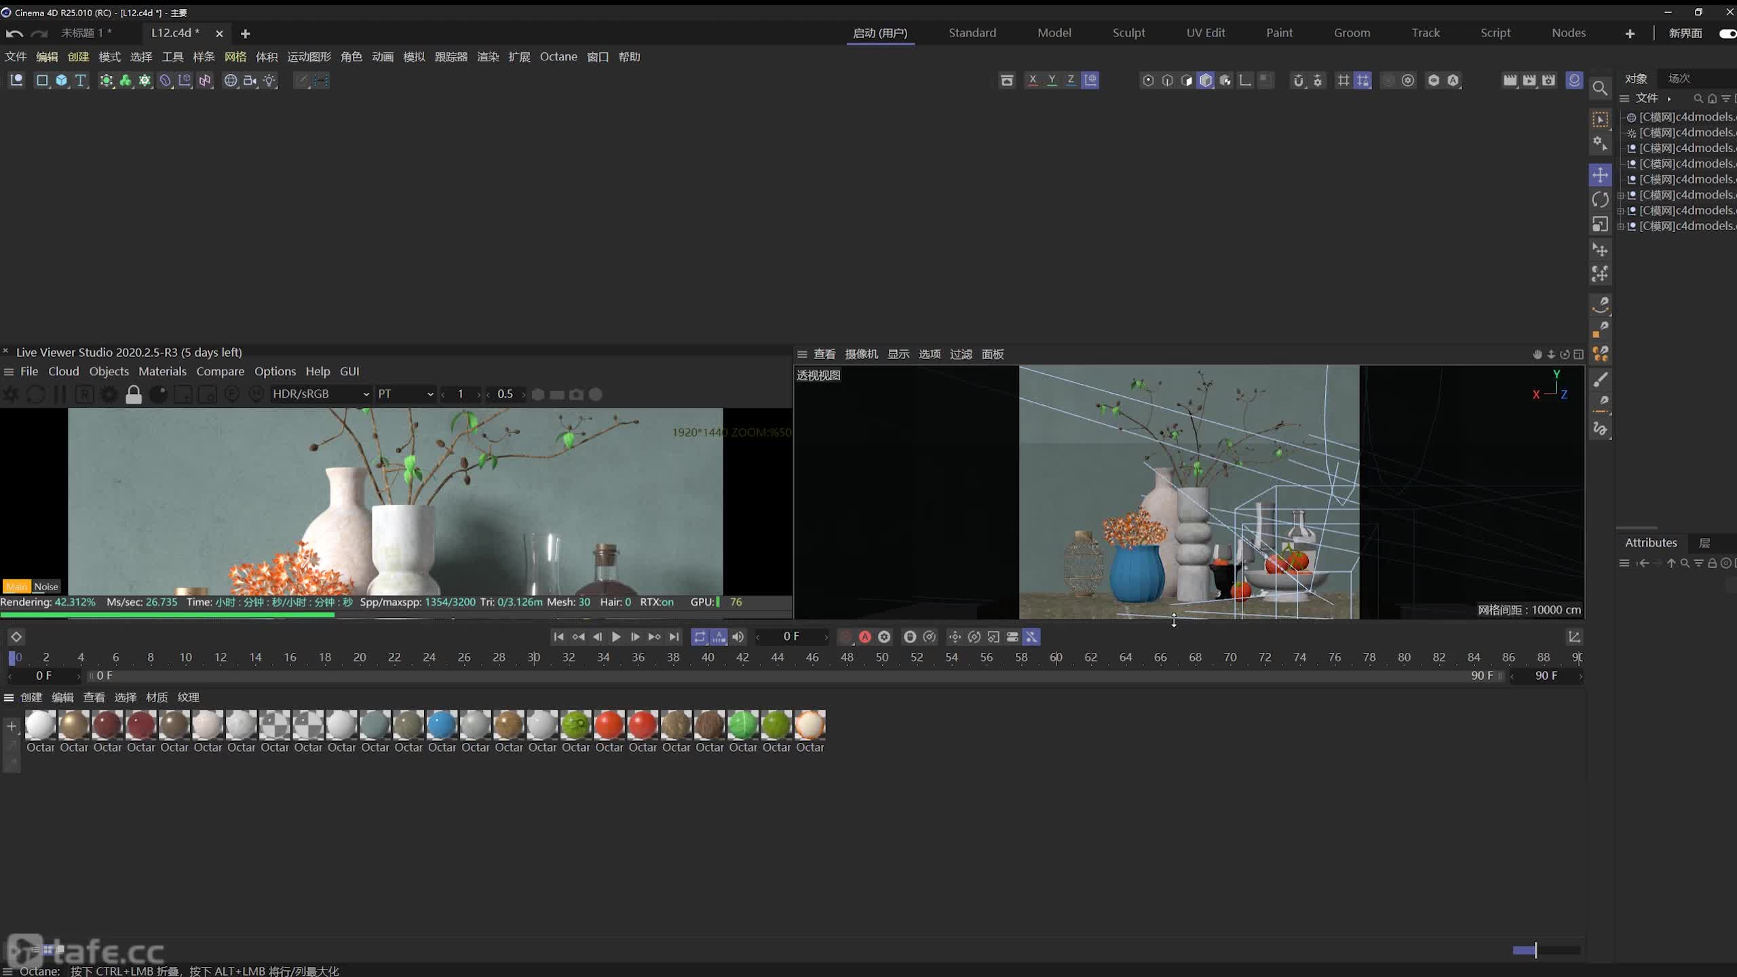Select the Cube primitive icon

pos(61,80)
